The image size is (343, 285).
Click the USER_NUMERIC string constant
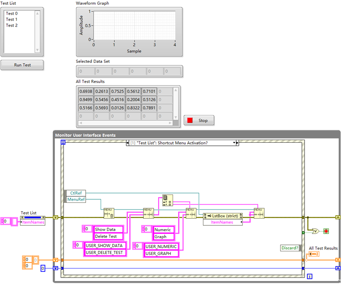coord(161,247)
